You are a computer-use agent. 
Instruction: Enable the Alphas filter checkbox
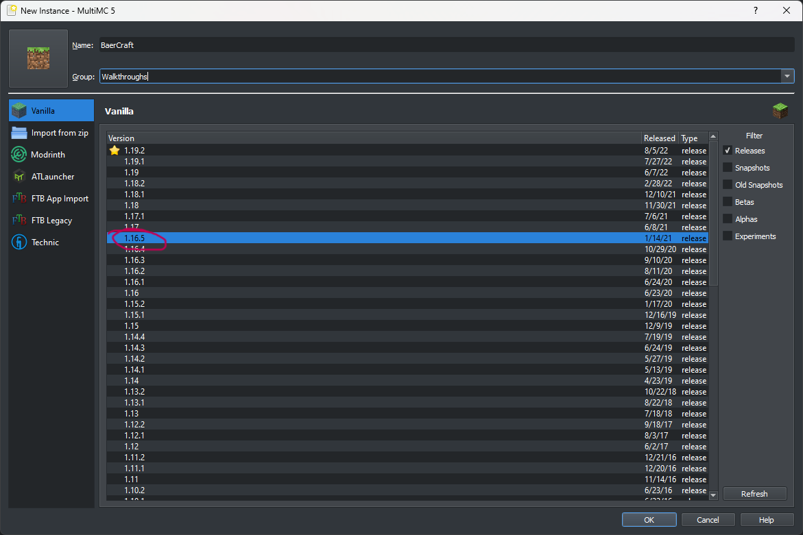727,219
